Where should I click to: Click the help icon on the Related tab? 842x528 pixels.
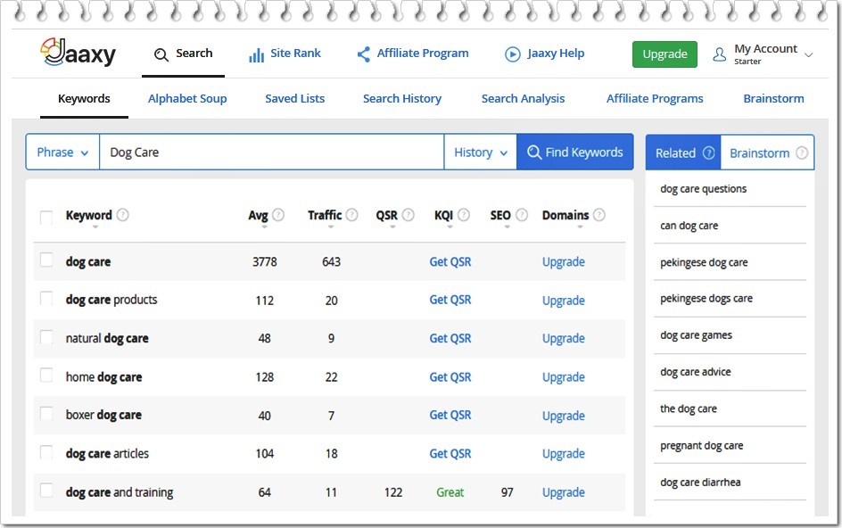[709, 153]
